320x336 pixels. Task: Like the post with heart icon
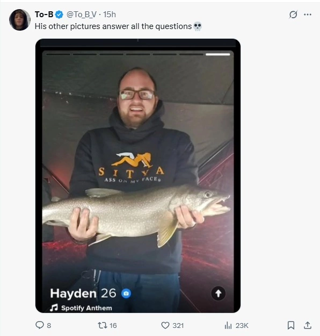165,325
